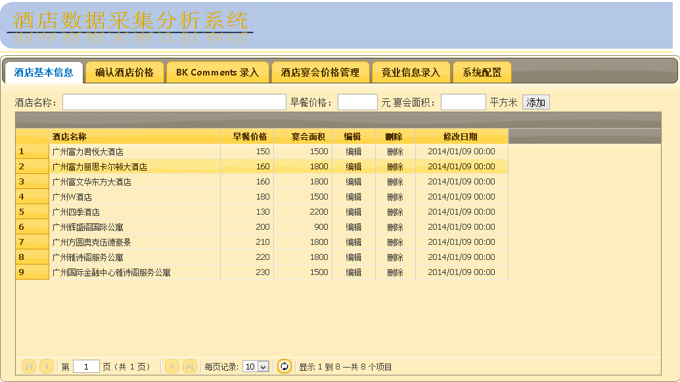Focus the 酒店名称 input field
This screenshot has height=382, width=680.
[174, 102]
